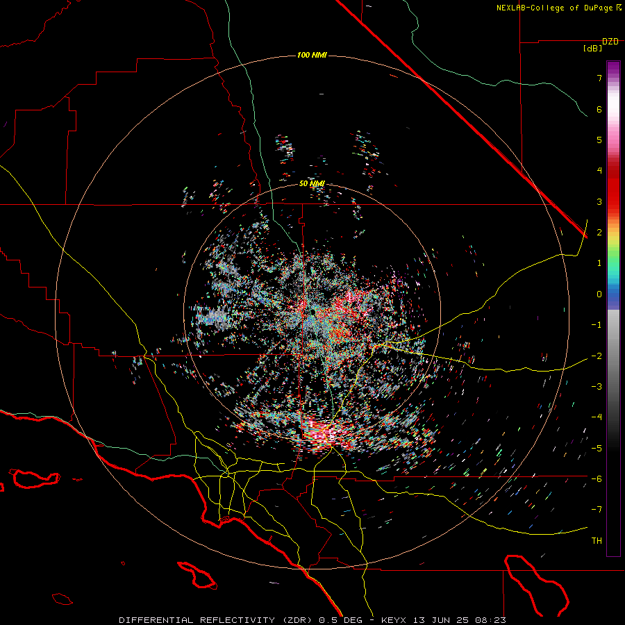625x625 pixels.
Task: Click the 6 value on the color scale
Action: pos(599,109)
